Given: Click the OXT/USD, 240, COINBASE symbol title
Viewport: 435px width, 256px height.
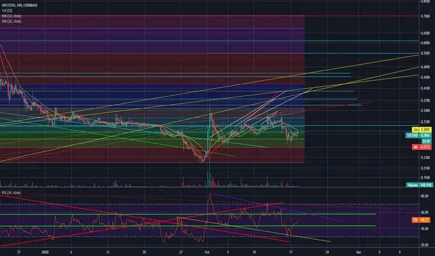Looking at the screenshot, I should [20, 5].
